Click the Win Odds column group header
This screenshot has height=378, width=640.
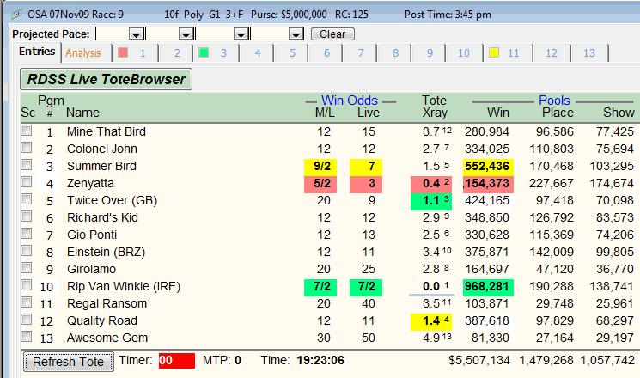(350, 101)
